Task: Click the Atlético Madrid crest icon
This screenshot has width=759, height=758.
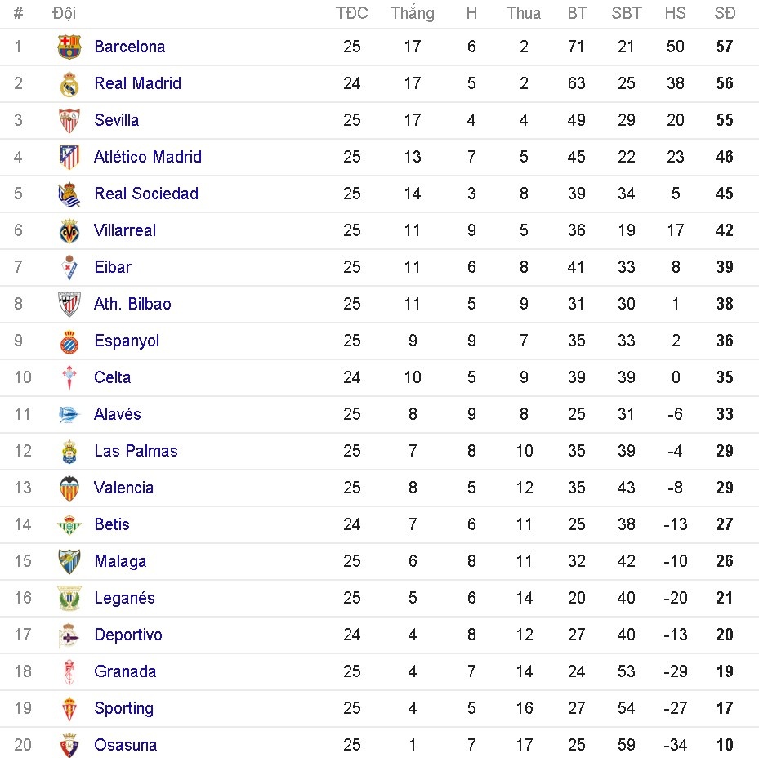Action: [69, 157]
